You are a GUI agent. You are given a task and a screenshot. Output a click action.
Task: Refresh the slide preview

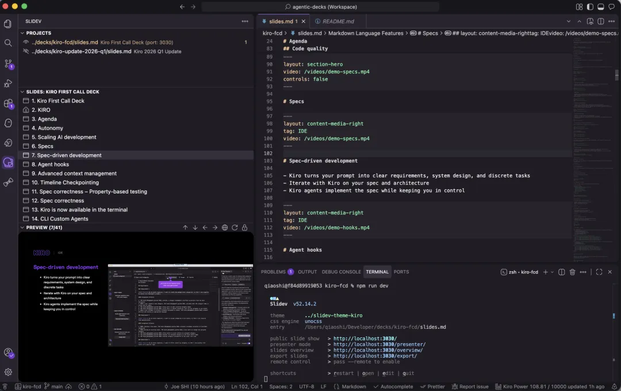pyautogui.click(x=235, y=227)
